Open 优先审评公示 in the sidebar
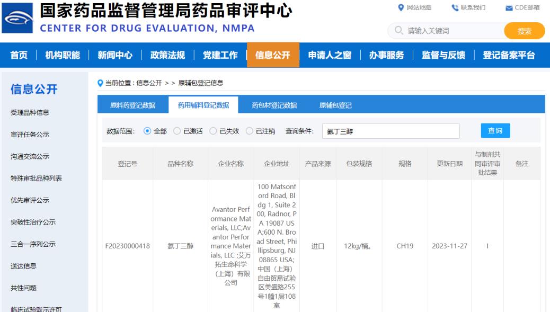 [x=30, y=200]
